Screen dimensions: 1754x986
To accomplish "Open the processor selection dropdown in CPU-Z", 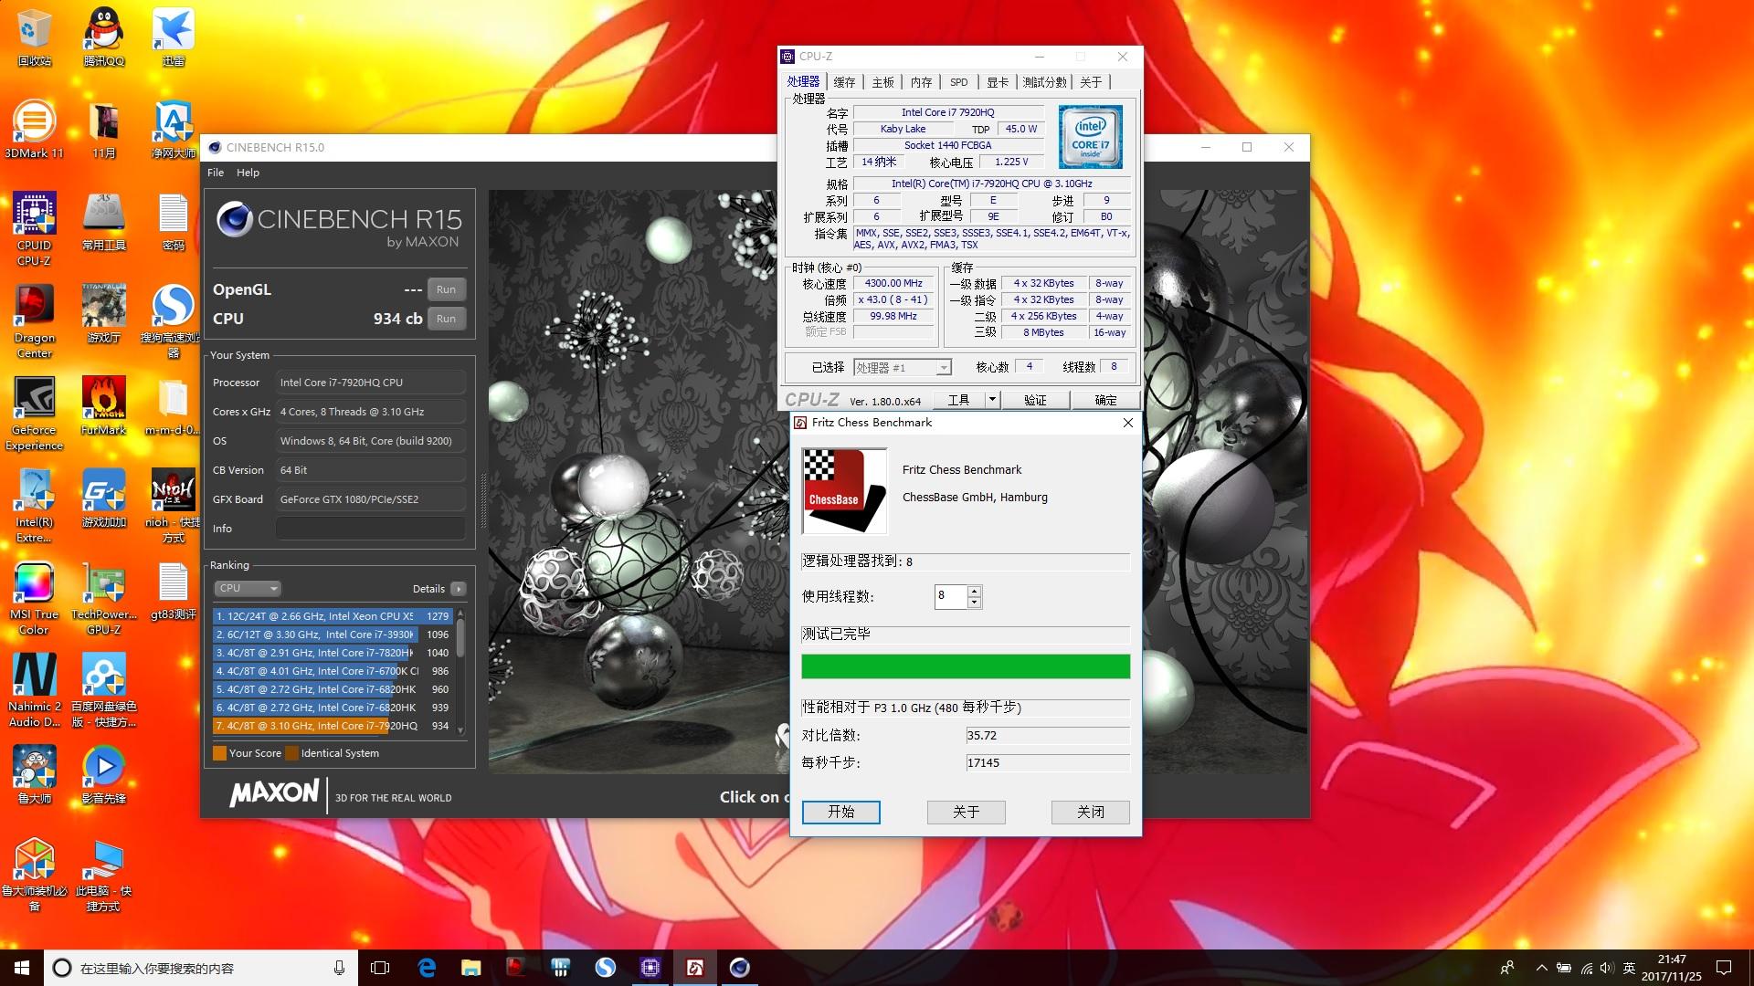I will pyautogui.click(x=903, y=367).
